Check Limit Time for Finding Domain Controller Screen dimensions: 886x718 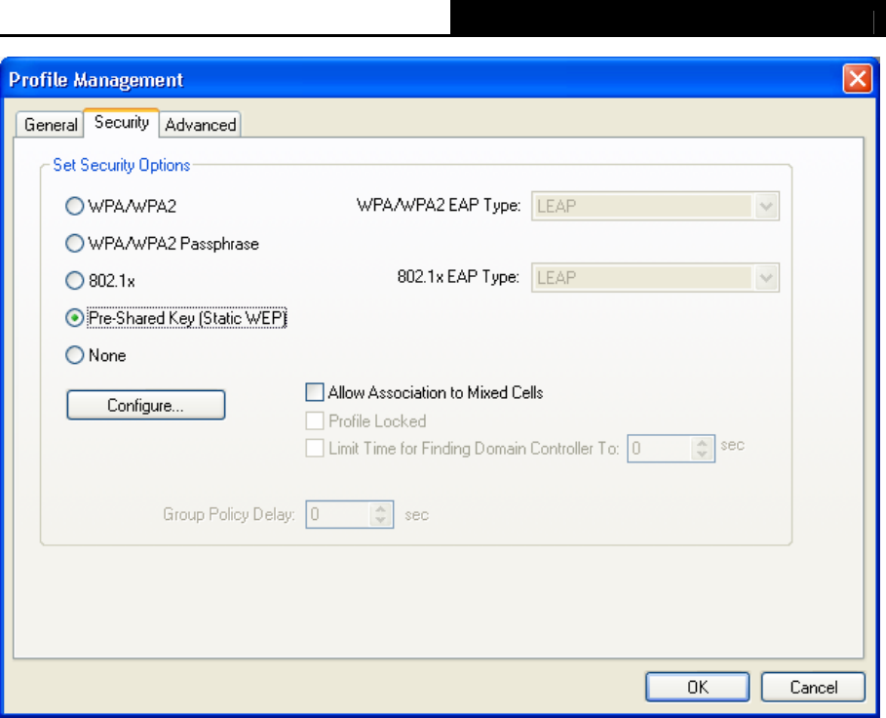pos(315,449)
